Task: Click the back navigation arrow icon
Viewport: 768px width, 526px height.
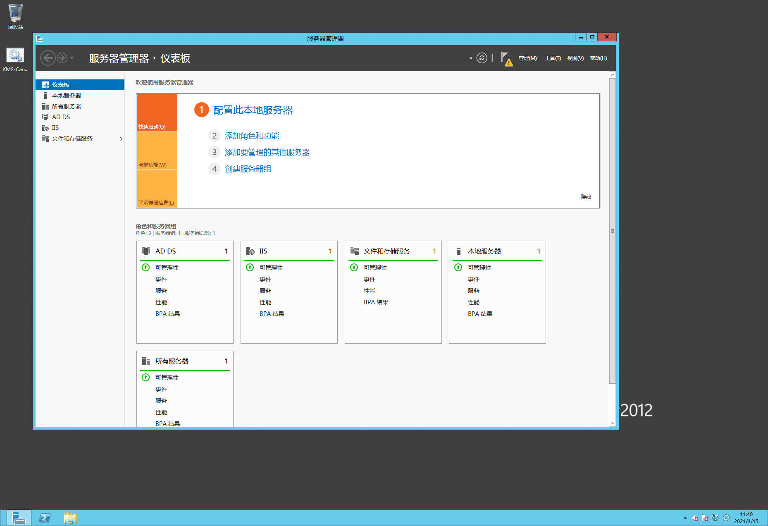Action: 48,58
